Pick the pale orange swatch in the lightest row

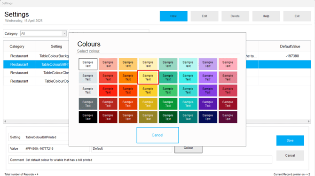[128, 64]
